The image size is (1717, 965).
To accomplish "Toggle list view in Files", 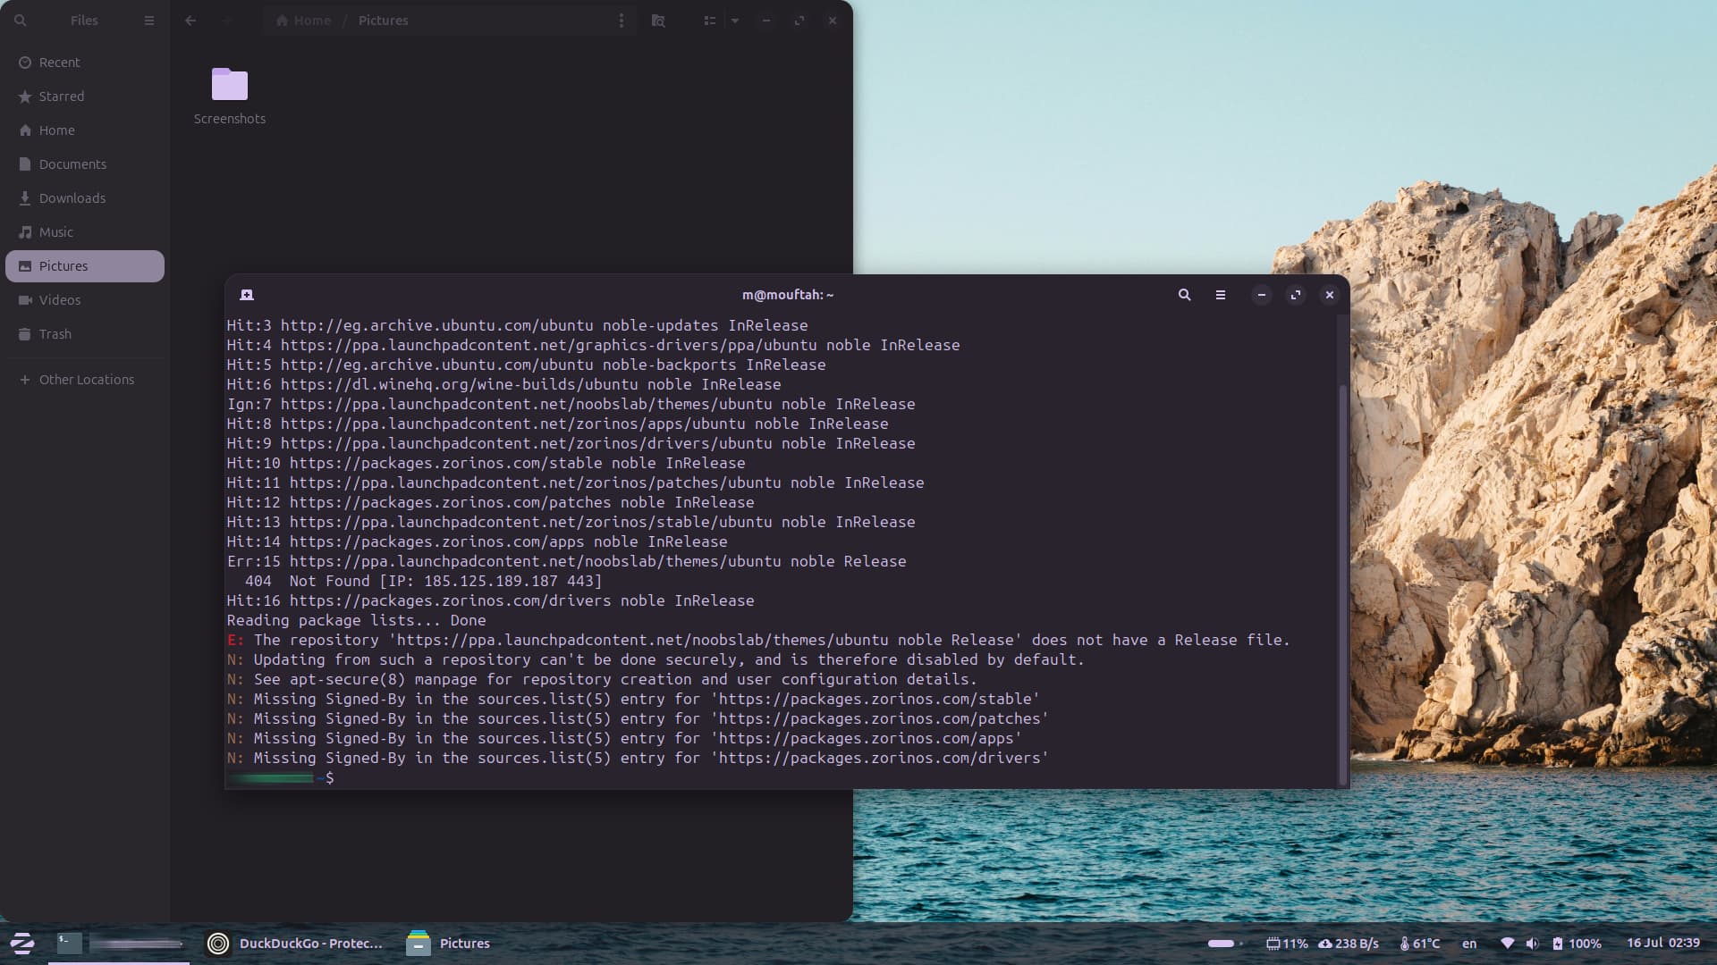I will pyautogui.click(x=710, y=21).
